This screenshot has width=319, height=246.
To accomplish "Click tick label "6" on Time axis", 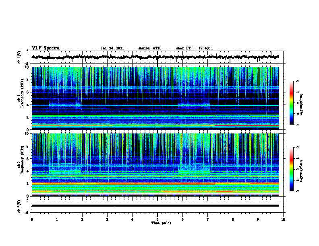I will pyautogui.click(x=183, y=219).
